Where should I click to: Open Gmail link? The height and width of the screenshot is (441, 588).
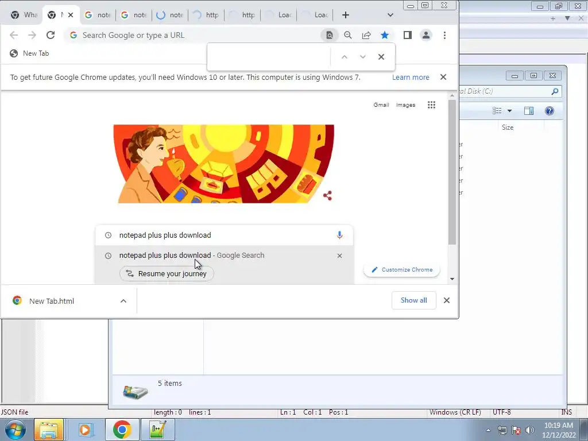(x=381, y=105)
